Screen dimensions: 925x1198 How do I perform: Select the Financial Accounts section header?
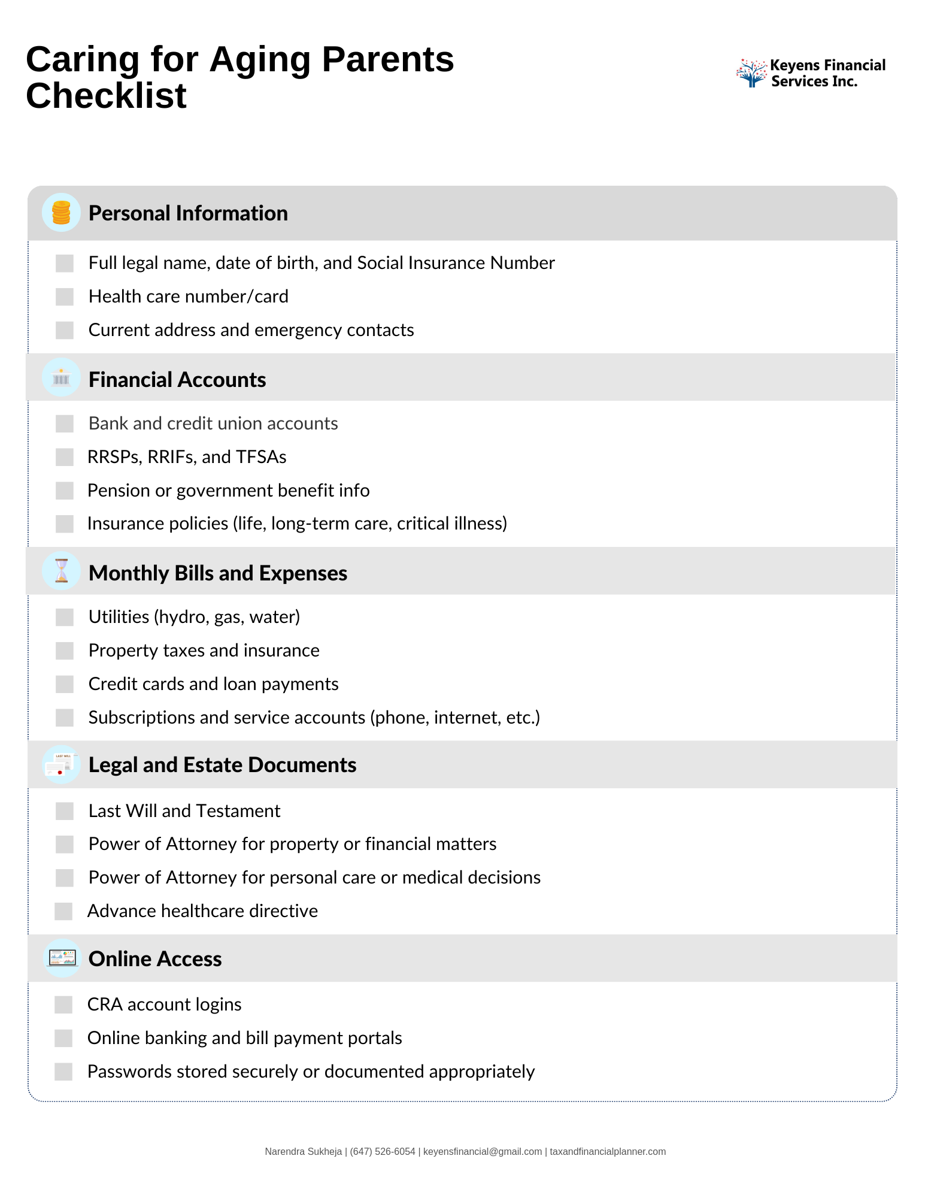tap(177, 380)
